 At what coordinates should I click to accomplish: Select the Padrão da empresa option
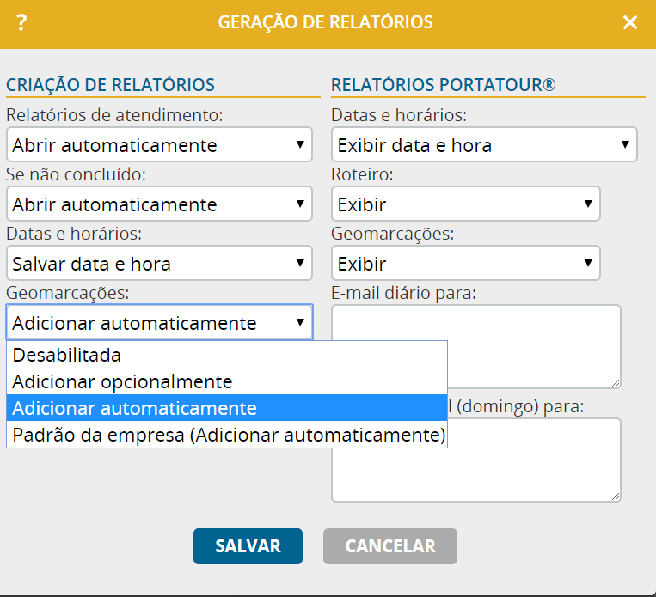[x=227, y=435]
